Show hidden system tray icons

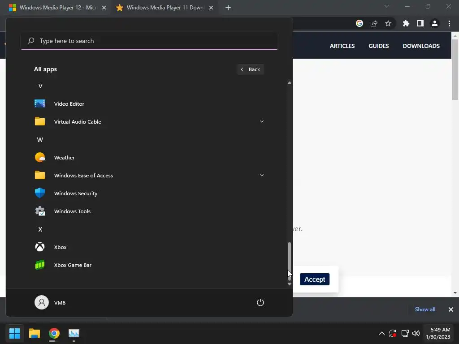click(x=382, y=333)
